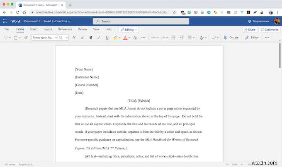Image resolution: width=282 pixels, height=167 pixels.
Task: Switch to the Layout tab
Action: [48, 29]
